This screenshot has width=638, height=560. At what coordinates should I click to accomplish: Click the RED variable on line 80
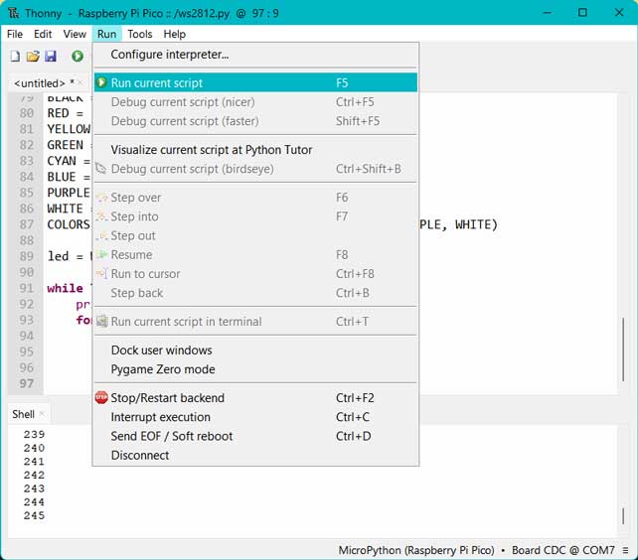[59, 113]
